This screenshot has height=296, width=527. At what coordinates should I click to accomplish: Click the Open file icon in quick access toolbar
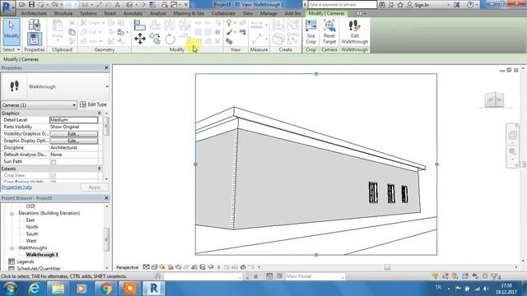tap(22, 4)
